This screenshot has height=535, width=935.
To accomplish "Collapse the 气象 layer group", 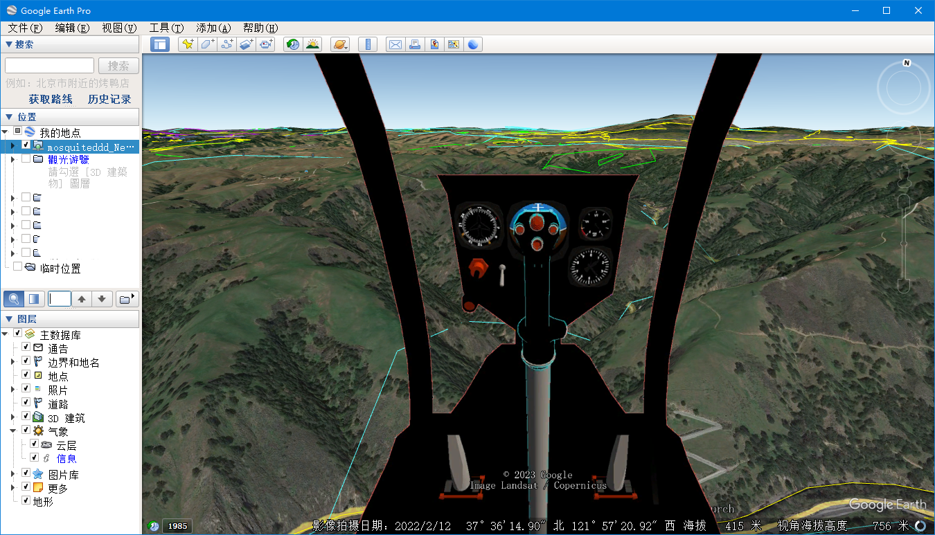I will [12, 430].
